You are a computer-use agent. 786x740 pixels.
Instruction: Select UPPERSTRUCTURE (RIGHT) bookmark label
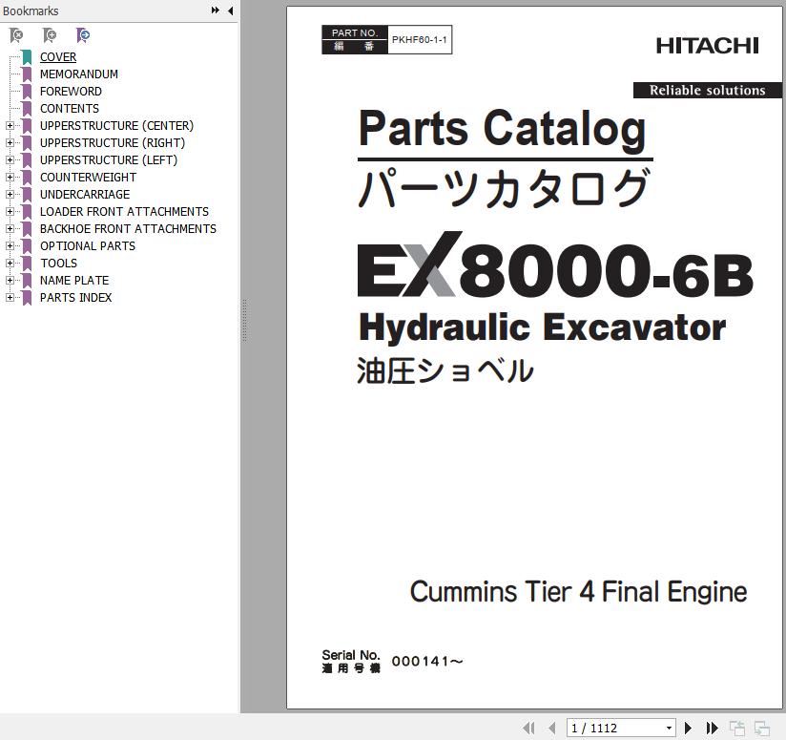click(x=113, y=142)
